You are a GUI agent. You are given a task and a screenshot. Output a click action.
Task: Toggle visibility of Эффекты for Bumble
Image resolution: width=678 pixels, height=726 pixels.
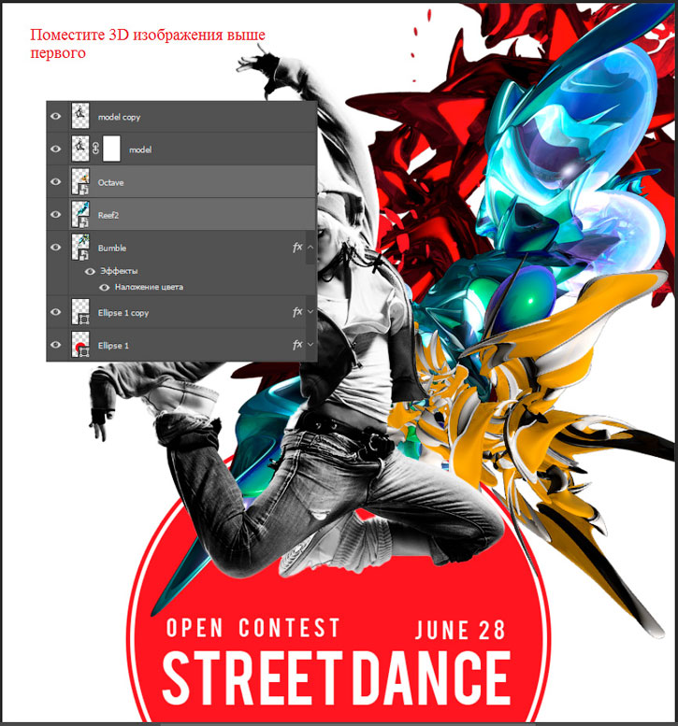click(x=90, y=271)
